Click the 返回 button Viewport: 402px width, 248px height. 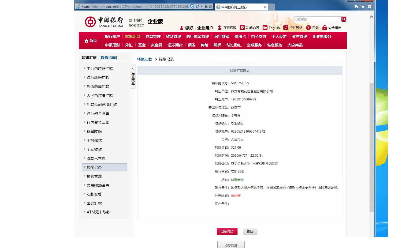[x=250, y=231]
